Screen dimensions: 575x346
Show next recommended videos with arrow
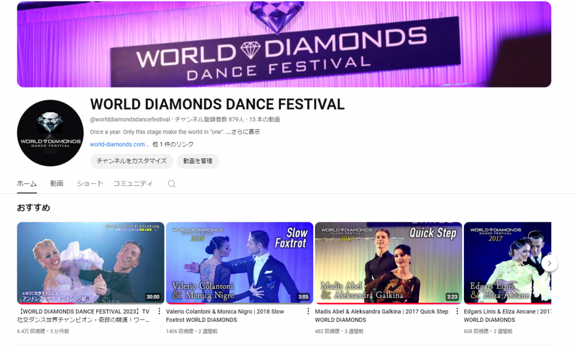(x=549, y=263)
